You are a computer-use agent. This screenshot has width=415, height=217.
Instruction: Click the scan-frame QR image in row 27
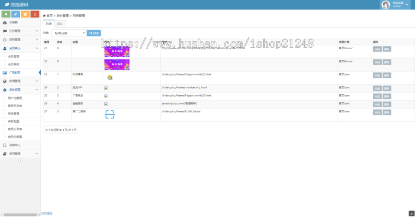coord(110,114)
